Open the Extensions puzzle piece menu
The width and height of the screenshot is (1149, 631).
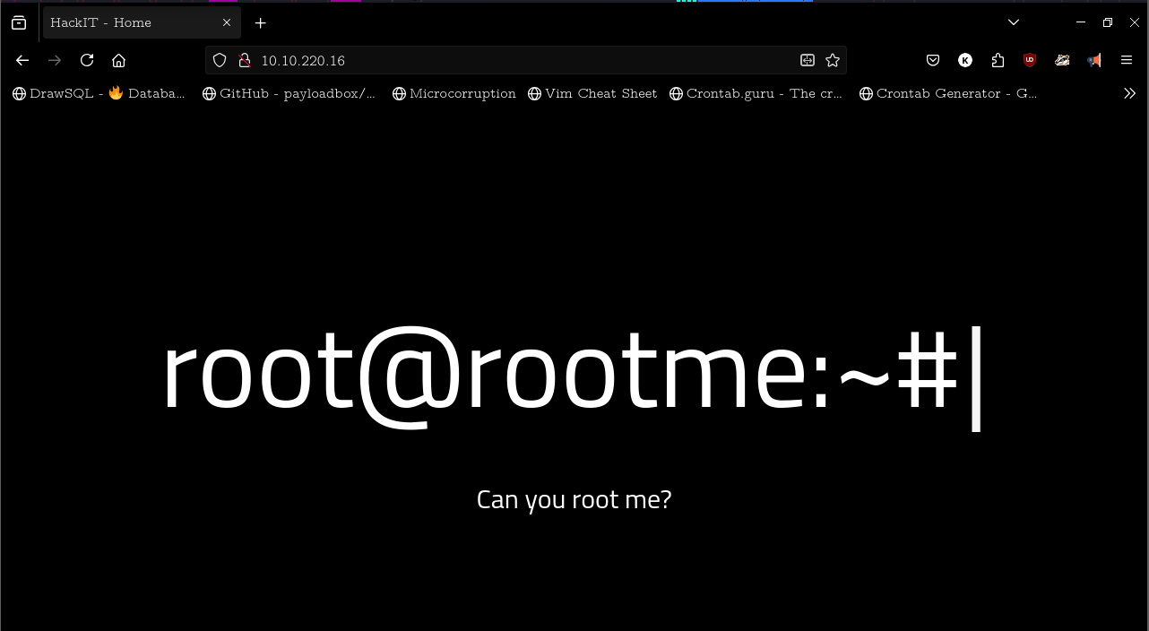click(998, 60)
